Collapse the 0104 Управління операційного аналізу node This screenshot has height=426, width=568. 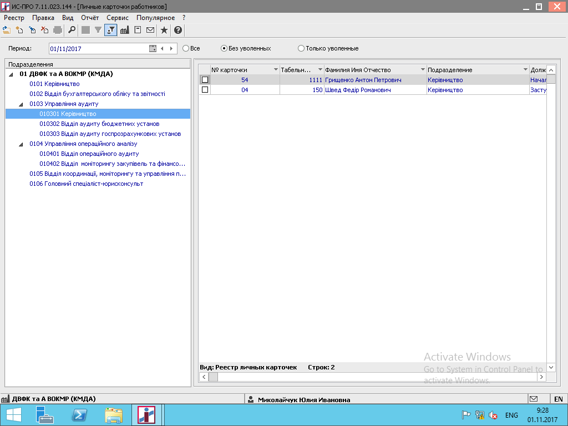coord(22,144)
